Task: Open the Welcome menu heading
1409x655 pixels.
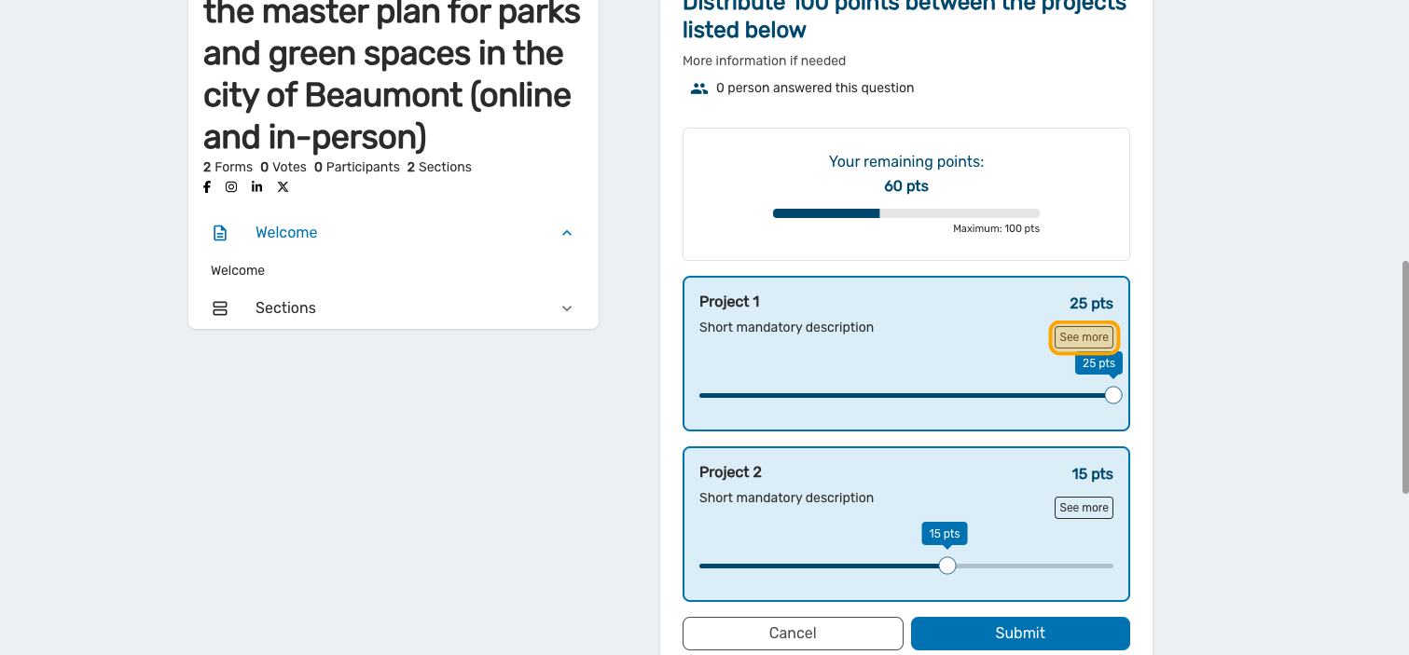Action: coord(286,233)
